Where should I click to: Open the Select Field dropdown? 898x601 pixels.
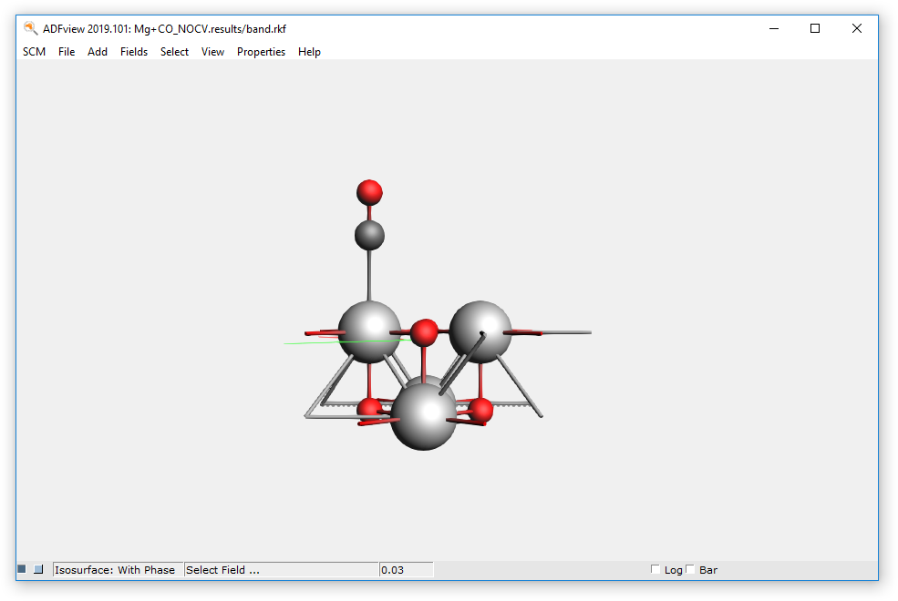click(280, 569)
